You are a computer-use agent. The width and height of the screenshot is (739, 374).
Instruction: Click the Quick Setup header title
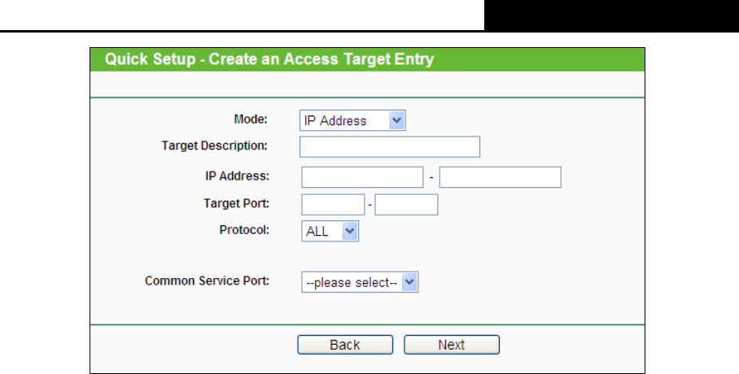tap(269, 59)
